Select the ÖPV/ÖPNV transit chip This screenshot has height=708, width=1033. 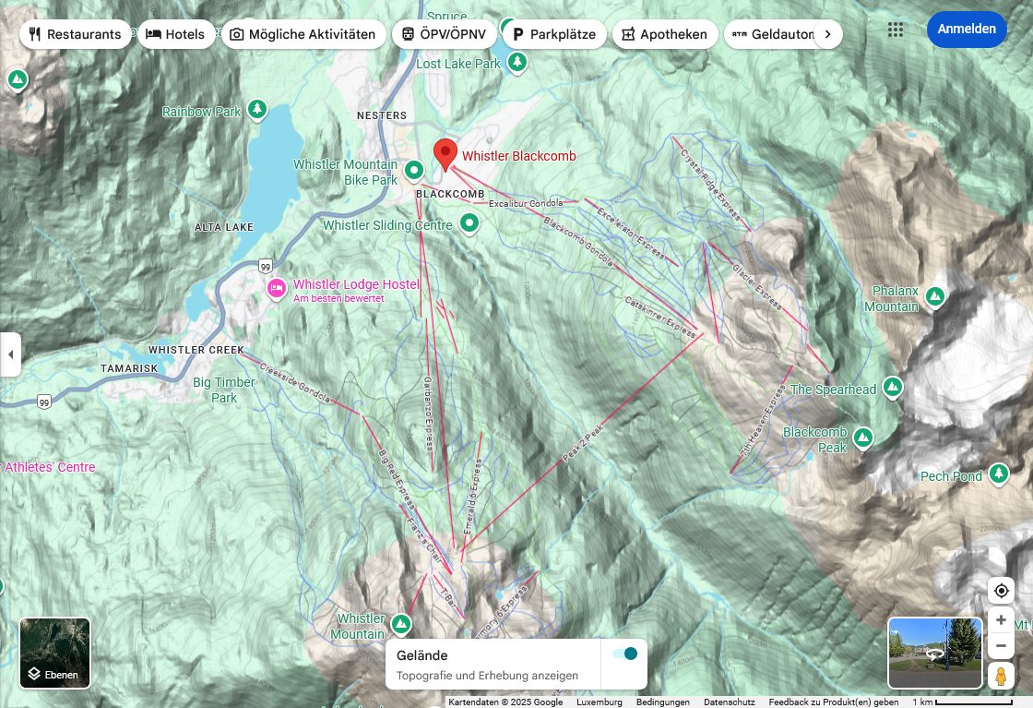click(444, 34)
